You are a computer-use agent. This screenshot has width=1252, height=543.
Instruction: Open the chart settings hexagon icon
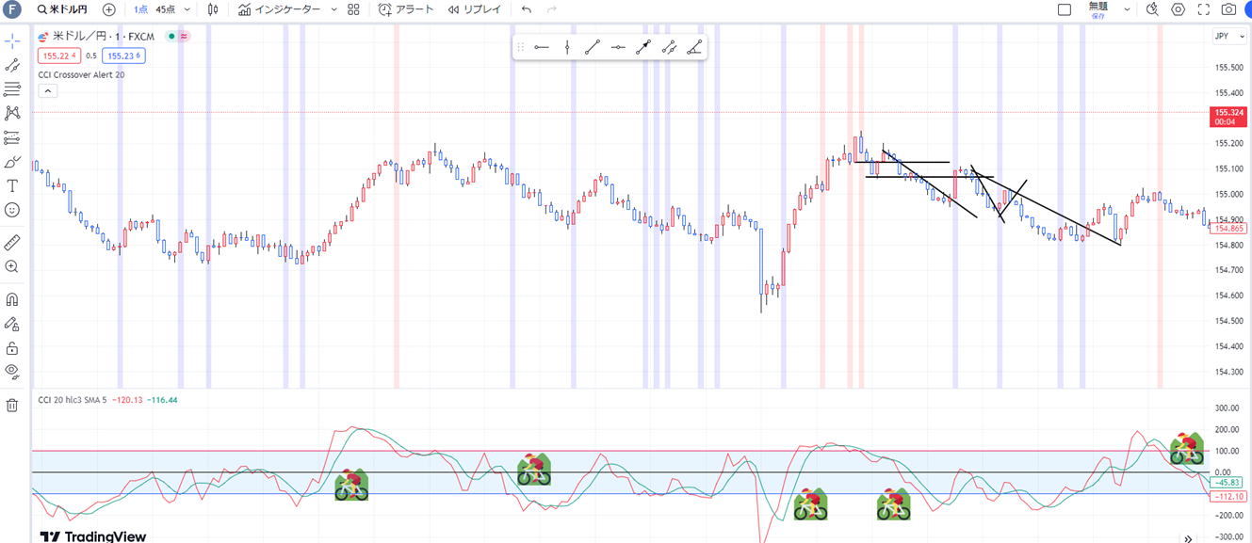[1179, 9]
